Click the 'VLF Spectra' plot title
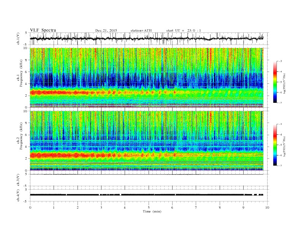 (43, 30)
